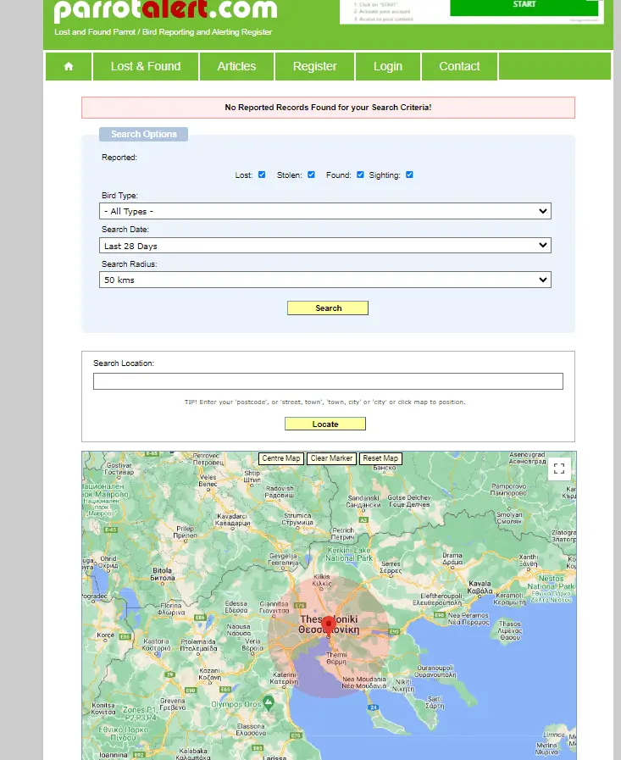
Task: Go to the Register page
Action: coord(314,66)
